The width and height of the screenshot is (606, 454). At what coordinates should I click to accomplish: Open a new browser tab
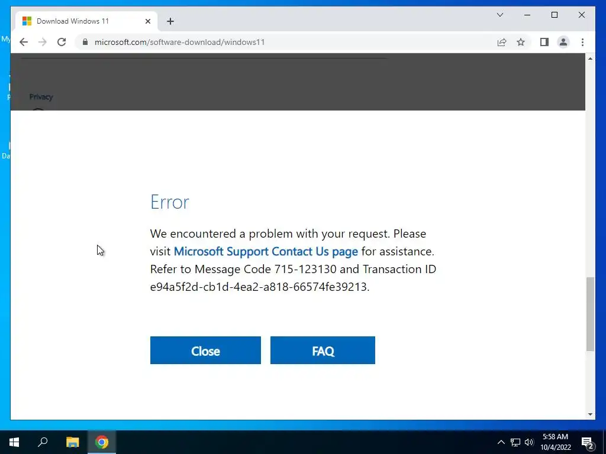[x=170, y=21]
